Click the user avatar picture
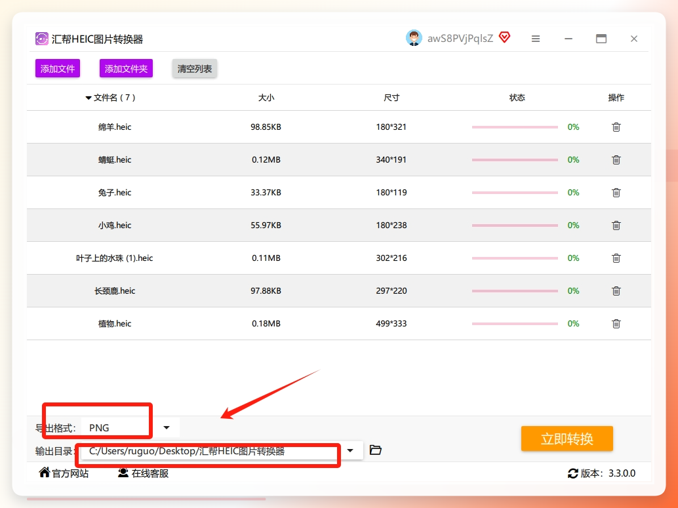The image size is (678, 508). [414, 38]
